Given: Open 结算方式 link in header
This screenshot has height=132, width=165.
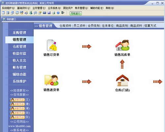Looking at the screenshot, I should coord(150,26).
